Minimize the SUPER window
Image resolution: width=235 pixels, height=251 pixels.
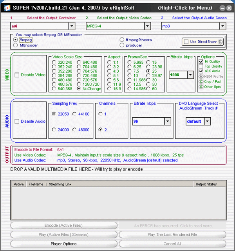tap(222, 8)
